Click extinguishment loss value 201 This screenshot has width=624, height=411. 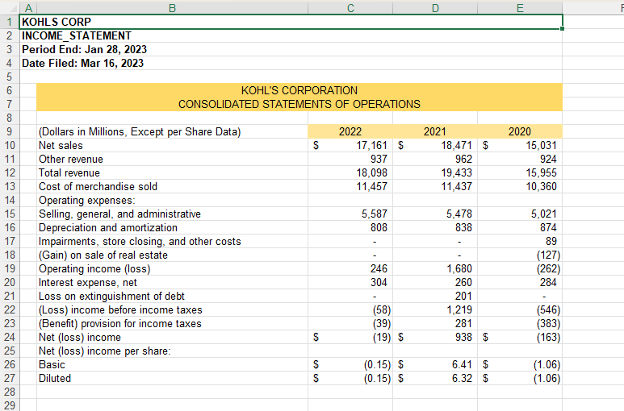pos(463,297)
